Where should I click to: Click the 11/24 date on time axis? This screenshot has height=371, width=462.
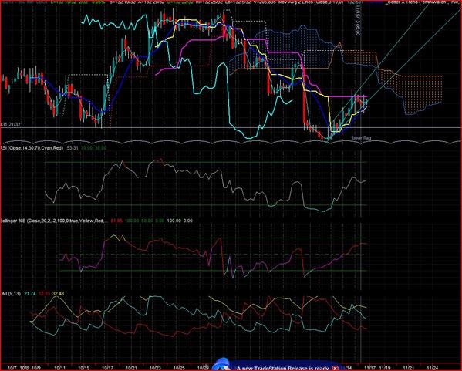432,368
